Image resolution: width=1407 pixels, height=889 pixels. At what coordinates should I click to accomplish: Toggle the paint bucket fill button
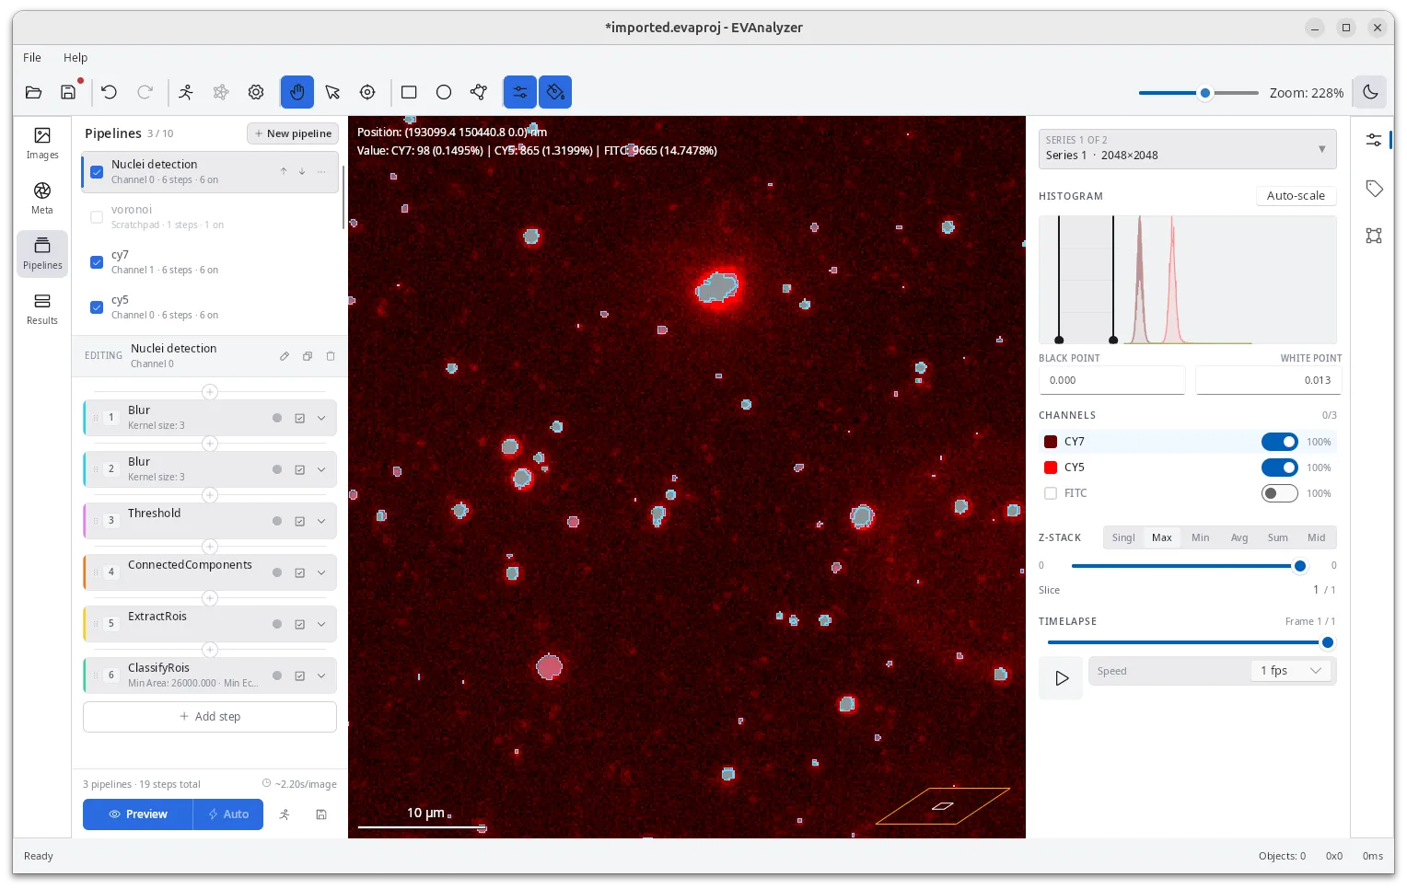(x=555, y=92)
